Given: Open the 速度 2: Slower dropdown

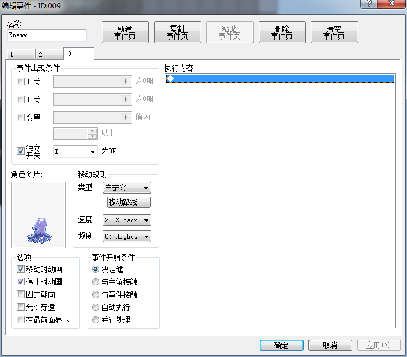Looking at the screenshot, I should (x=127, y=220).
